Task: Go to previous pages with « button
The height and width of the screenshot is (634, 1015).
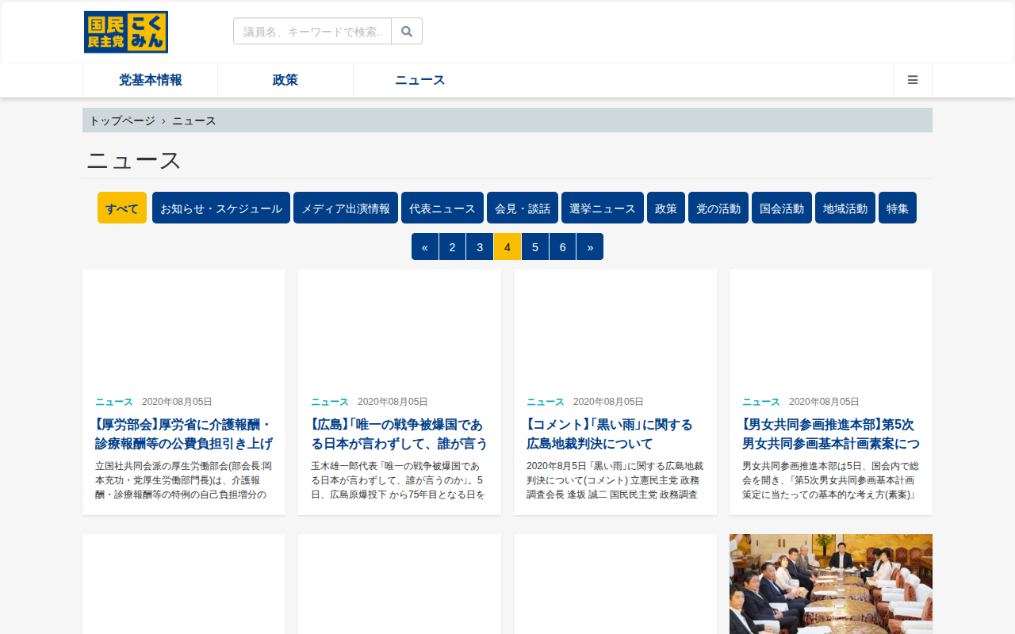Action: [425, 246]
